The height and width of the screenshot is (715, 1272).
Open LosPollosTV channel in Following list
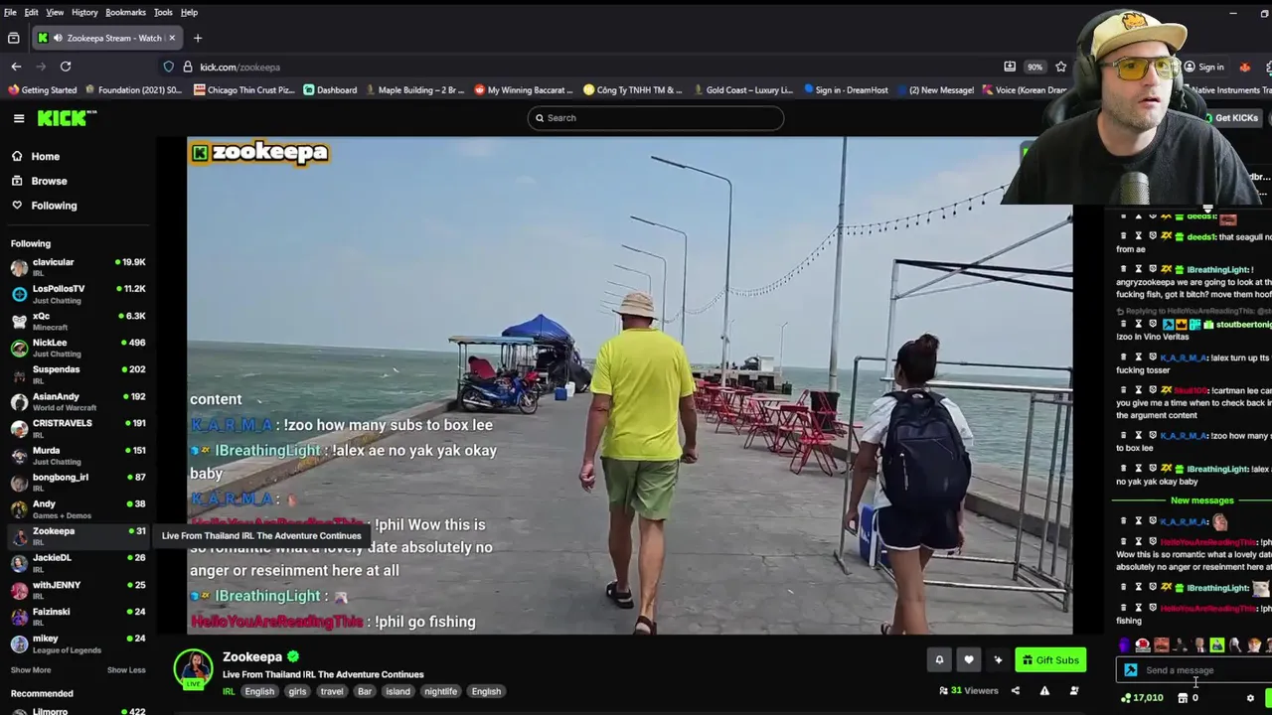coord(78,293)
